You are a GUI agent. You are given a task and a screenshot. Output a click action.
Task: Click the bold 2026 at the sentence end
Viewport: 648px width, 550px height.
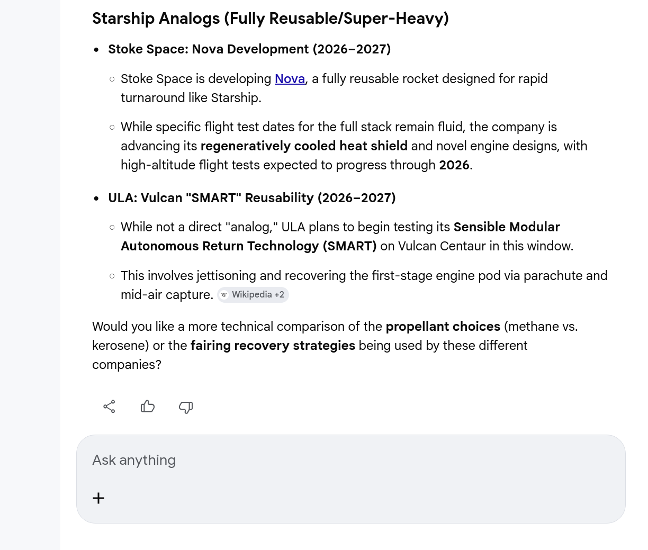pos(454,165)
